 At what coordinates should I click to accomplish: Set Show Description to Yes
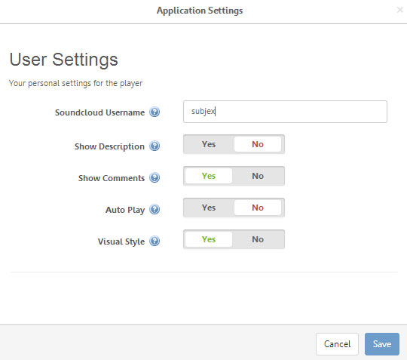(209, 144)
